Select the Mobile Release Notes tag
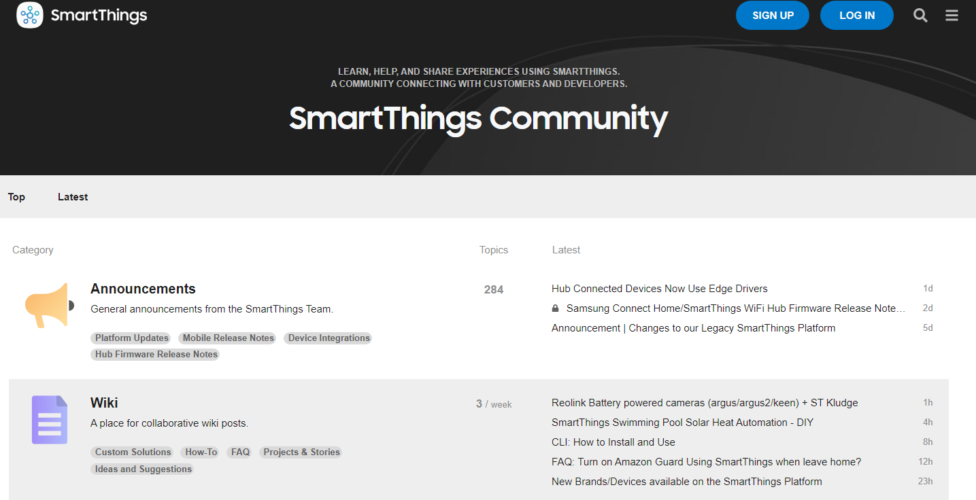Screen dimensions: 976x500 click(229, 338)
